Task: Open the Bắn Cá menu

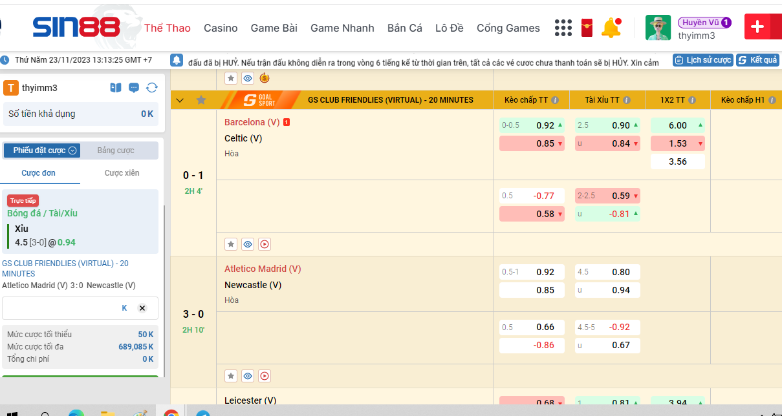Action: (x=405, y=28)
